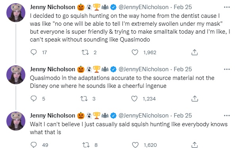Retweet the first tweet with 2 retweets
This screenshot has width=237, height=148.
pyautogui.click(x=85, y=52)
